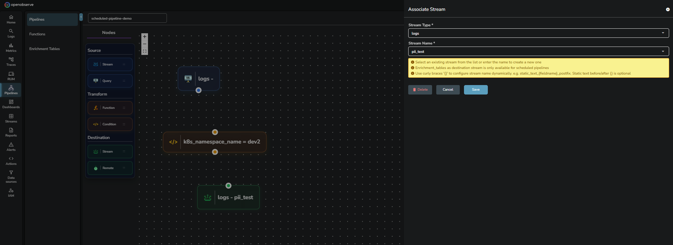Open the Home sidebar icon
673x245 pixels.
[x=11, y=19]
